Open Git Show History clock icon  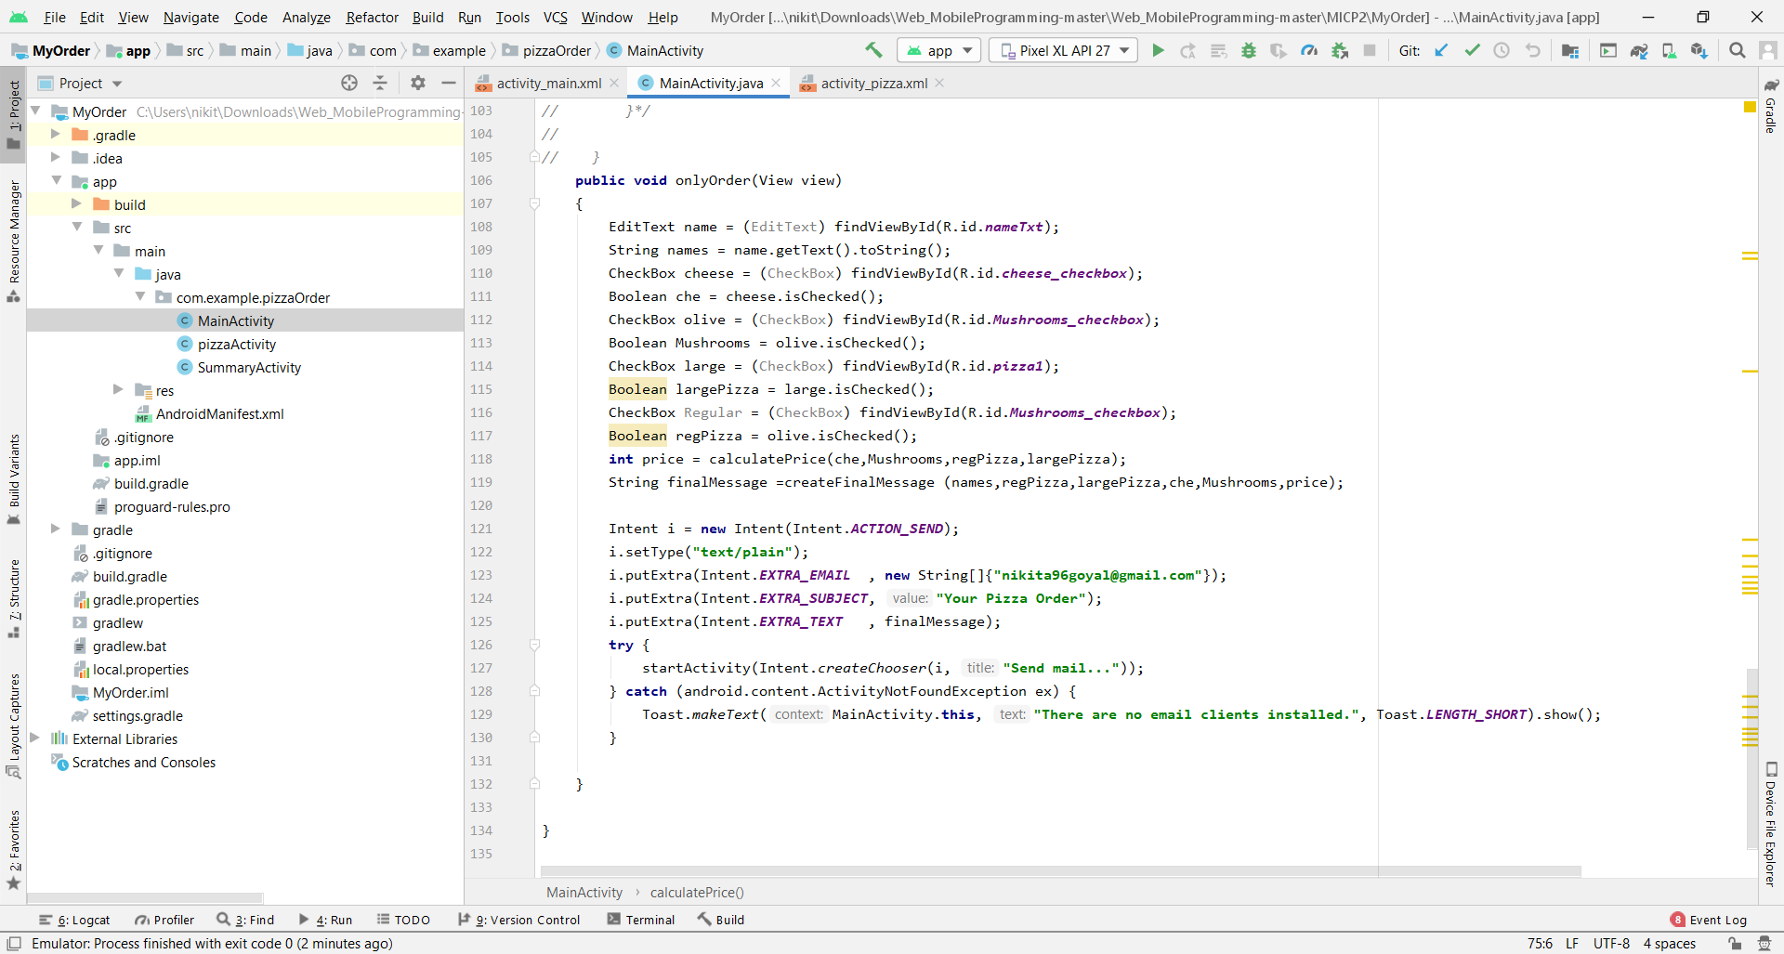(1502, 50)
